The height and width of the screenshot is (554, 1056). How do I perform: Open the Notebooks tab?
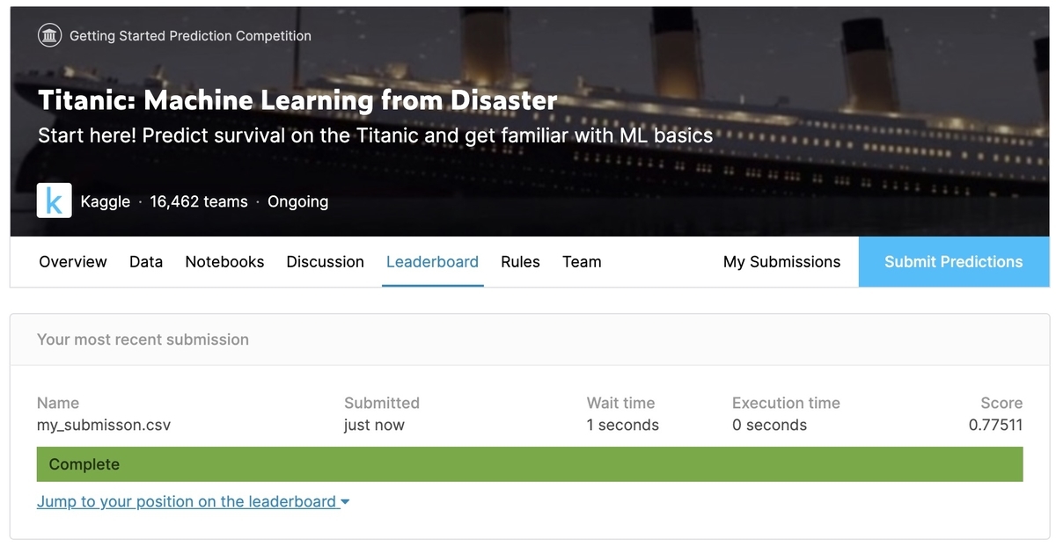[x=224, y=261]
